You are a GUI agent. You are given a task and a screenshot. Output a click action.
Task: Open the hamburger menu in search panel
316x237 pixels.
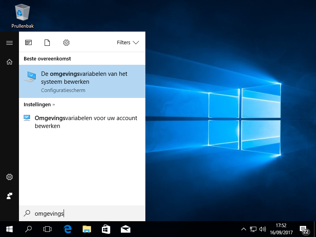tap(9, 43)
